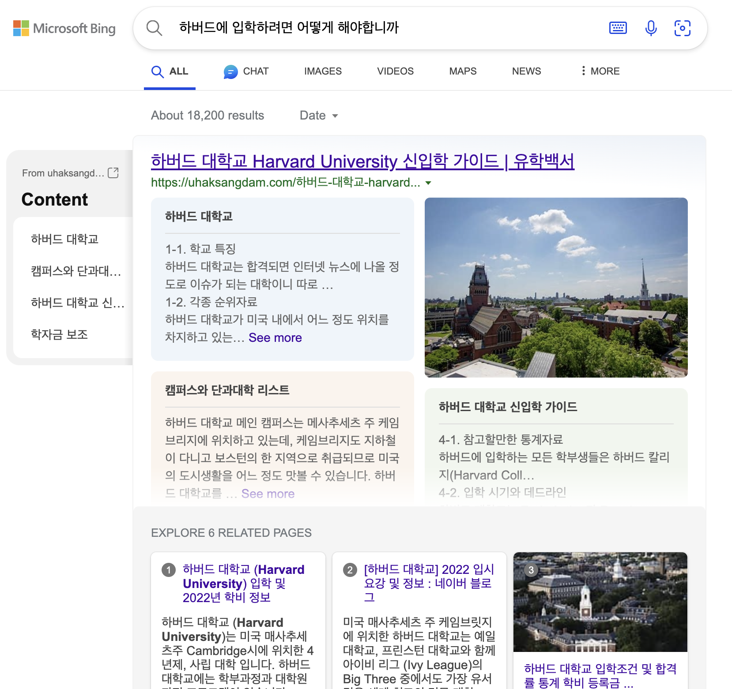
Task: Expand the uhaksangdam URL dropdown arrow
Action: (x=428, y=183)
